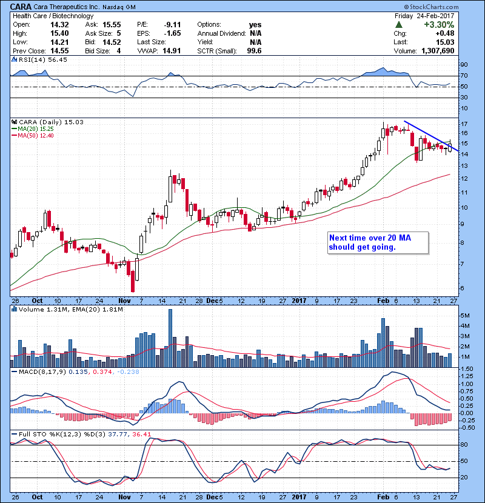Click the P/E value -9.11

(172, 25)
